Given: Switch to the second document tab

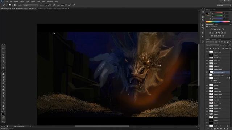Looking at the screenshot, I should point(52,9).
